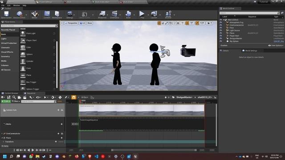This screenshot has height=160, width=285.
Task: Toggle visibility eye for Sky Sphere
Action: point(221,41)
